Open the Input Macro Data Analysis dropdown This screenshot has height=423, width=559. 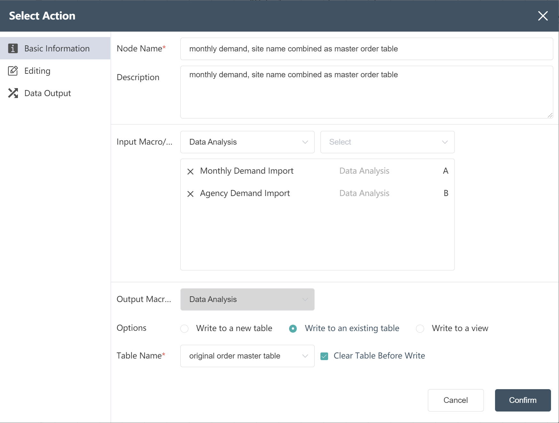point(247,142)
